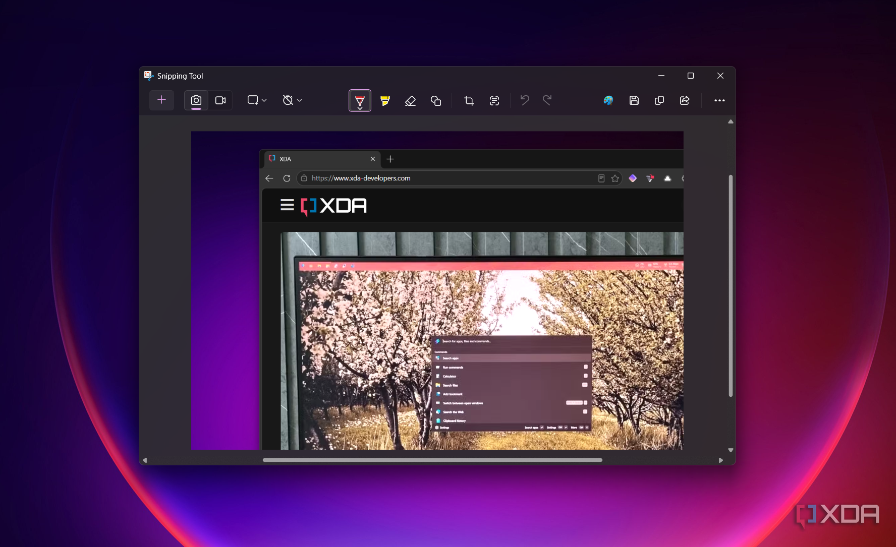Image resolution: width=896 pixels, height=547 pixels.
Task: Minimize the Snipping Tool window
Action: click(x=661, y=76)
